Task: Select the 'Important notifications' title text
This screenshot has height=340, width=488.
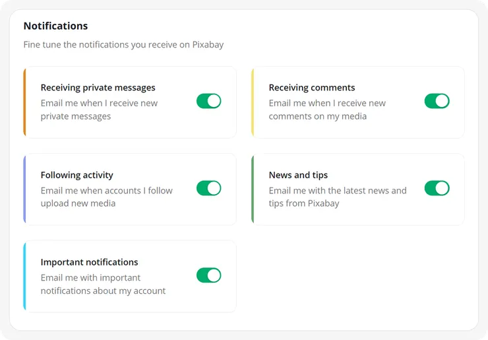Action: point(89,262)
